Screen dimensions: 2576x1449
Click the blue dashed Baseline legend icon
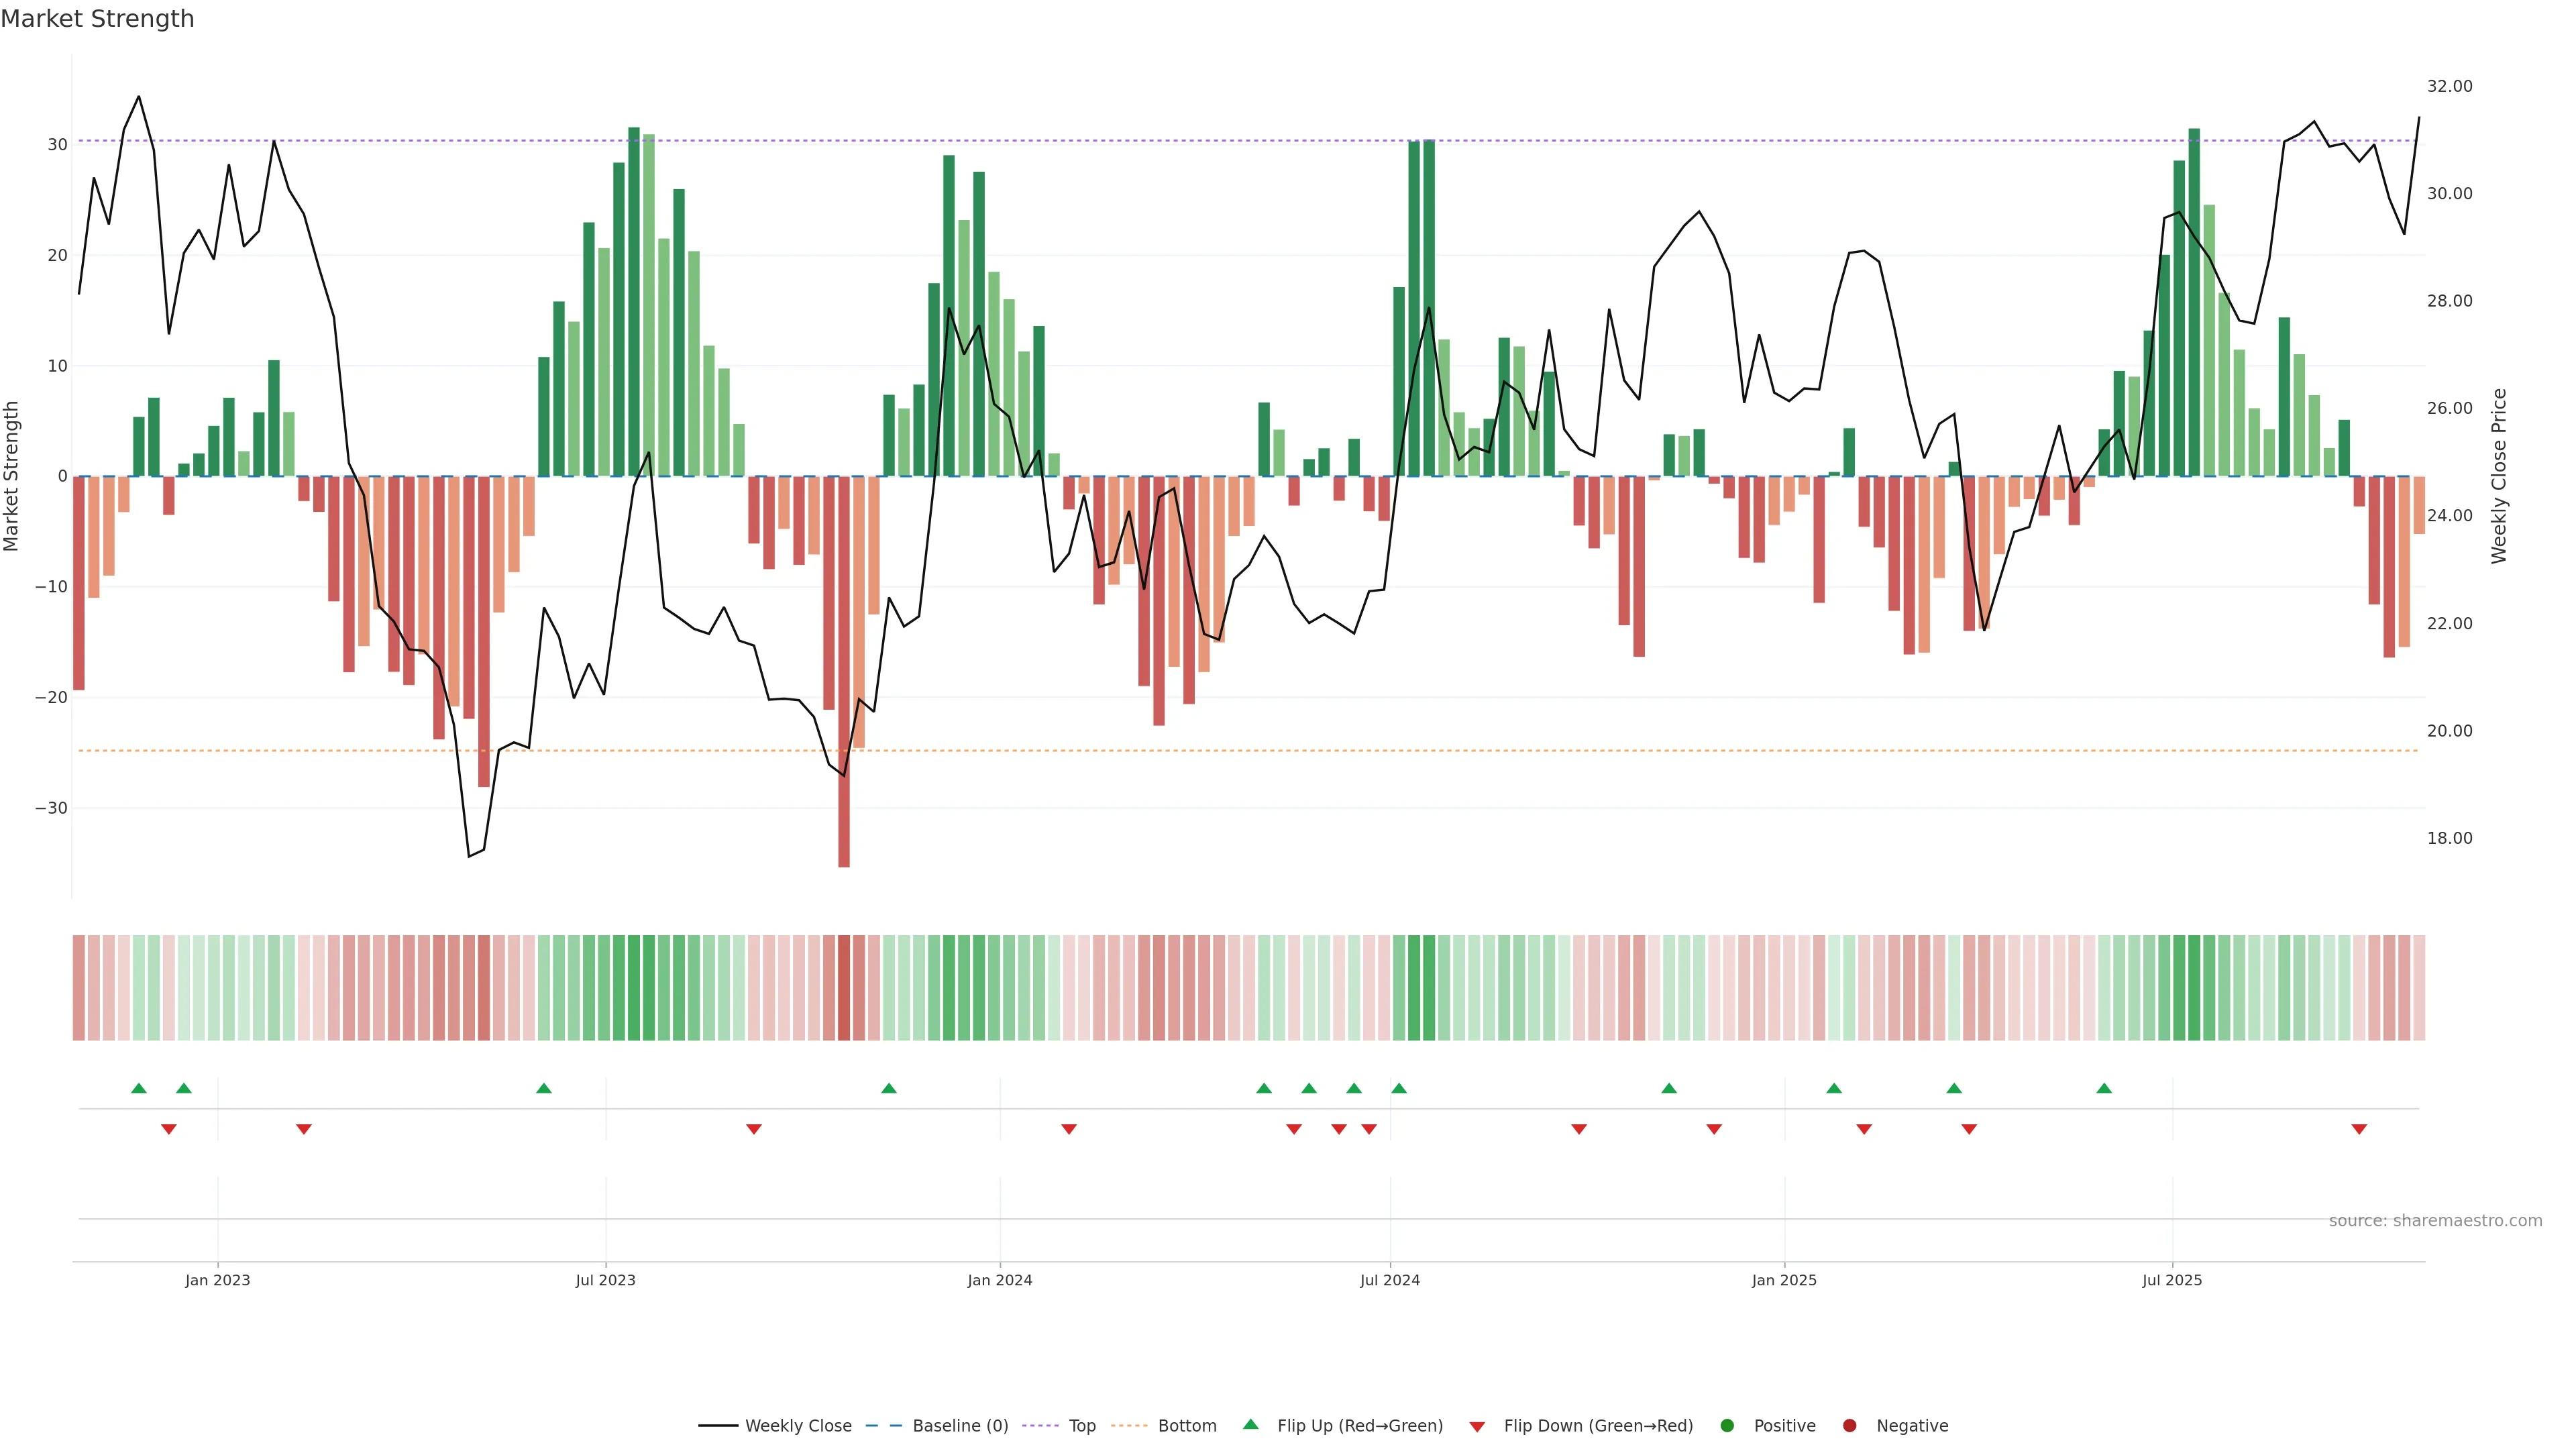pyautogui.click(x=883, y=1426)
